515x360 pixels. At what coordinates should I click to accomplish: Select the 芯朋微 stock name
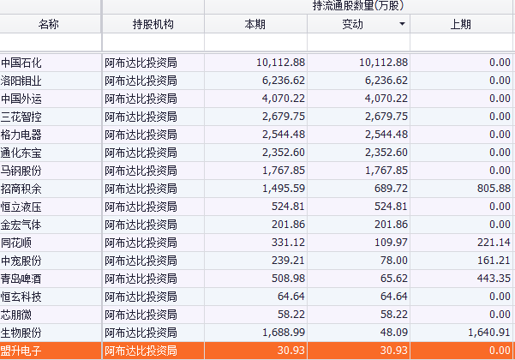pos(15,315)
